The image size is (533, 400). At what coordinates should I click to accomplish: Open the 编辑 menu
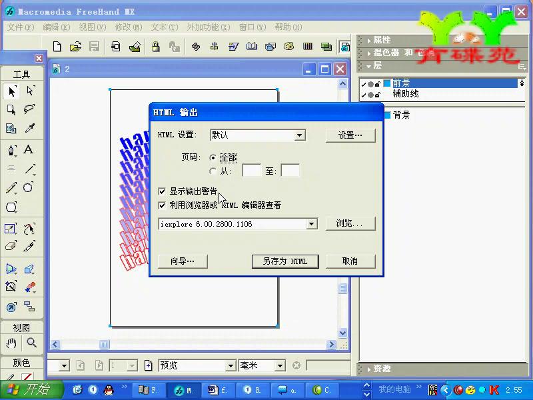click(x=56, y=27)
